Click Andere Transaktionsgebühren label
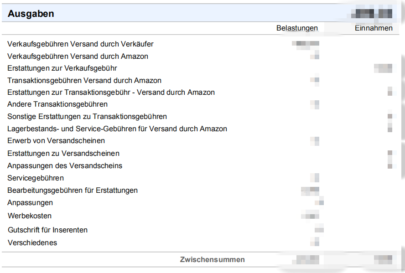The height and width of the screenshot is (273, 405). point(57,104)
